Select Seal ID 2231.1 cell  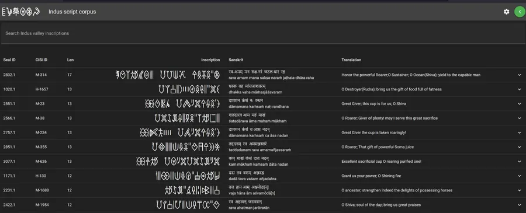tap(9, 190)
